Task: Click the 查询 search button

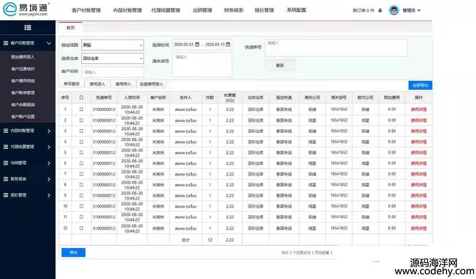Action: click(x=280, y=65)
